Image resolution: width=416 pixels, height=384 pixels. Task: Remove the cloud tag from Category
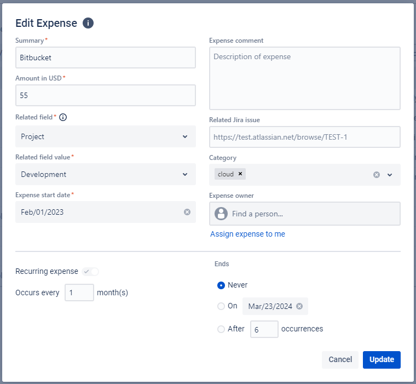pyautogui.click(x=240, y=174)
